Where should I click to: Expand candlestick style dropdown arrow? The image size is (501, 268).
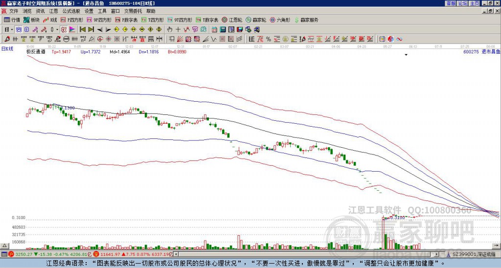tap(57, 30)
